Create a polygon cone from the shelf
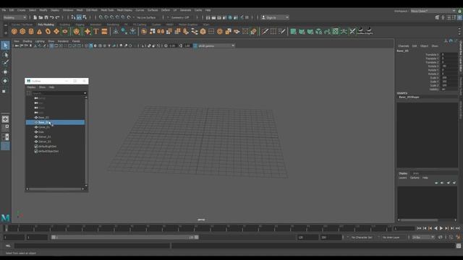This screenshot has height=260, width=463. (39, 31)
